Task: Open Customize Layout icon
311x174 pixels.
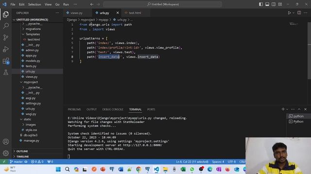Action: (280, 4)
